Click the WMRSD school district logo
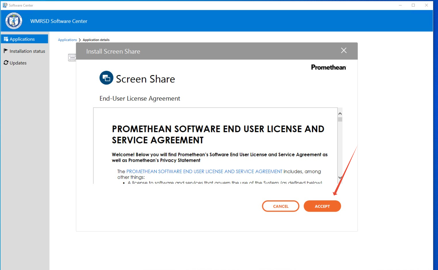 (14, 21)
